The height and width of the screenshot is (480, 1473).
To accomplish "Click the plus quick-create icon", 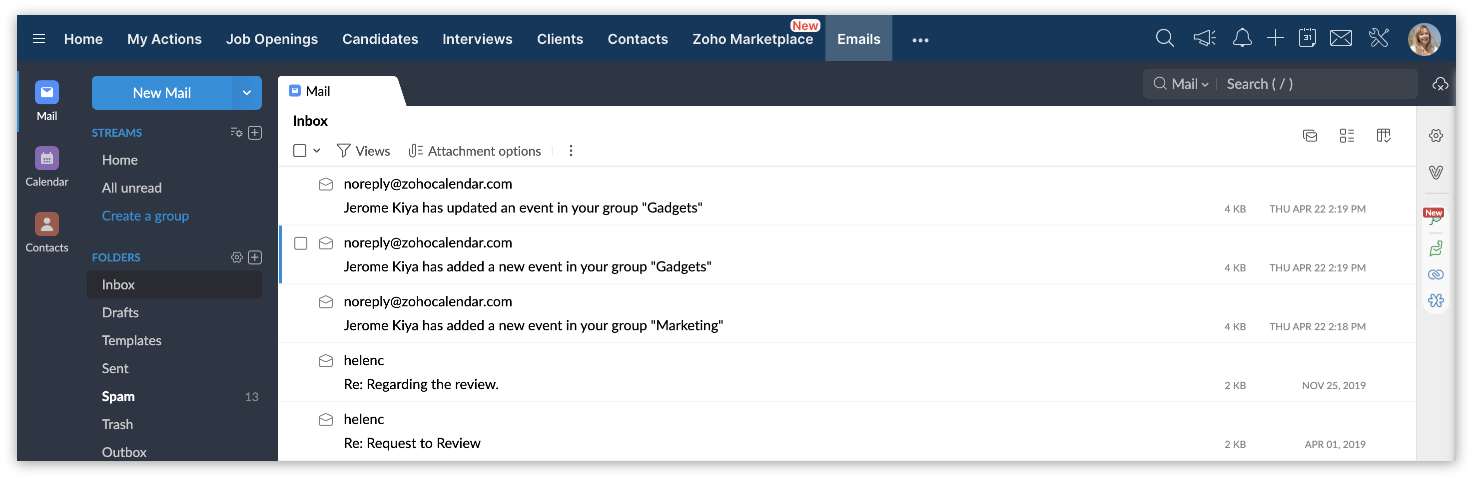I will pyautogui.click(x=1275, y=39).
